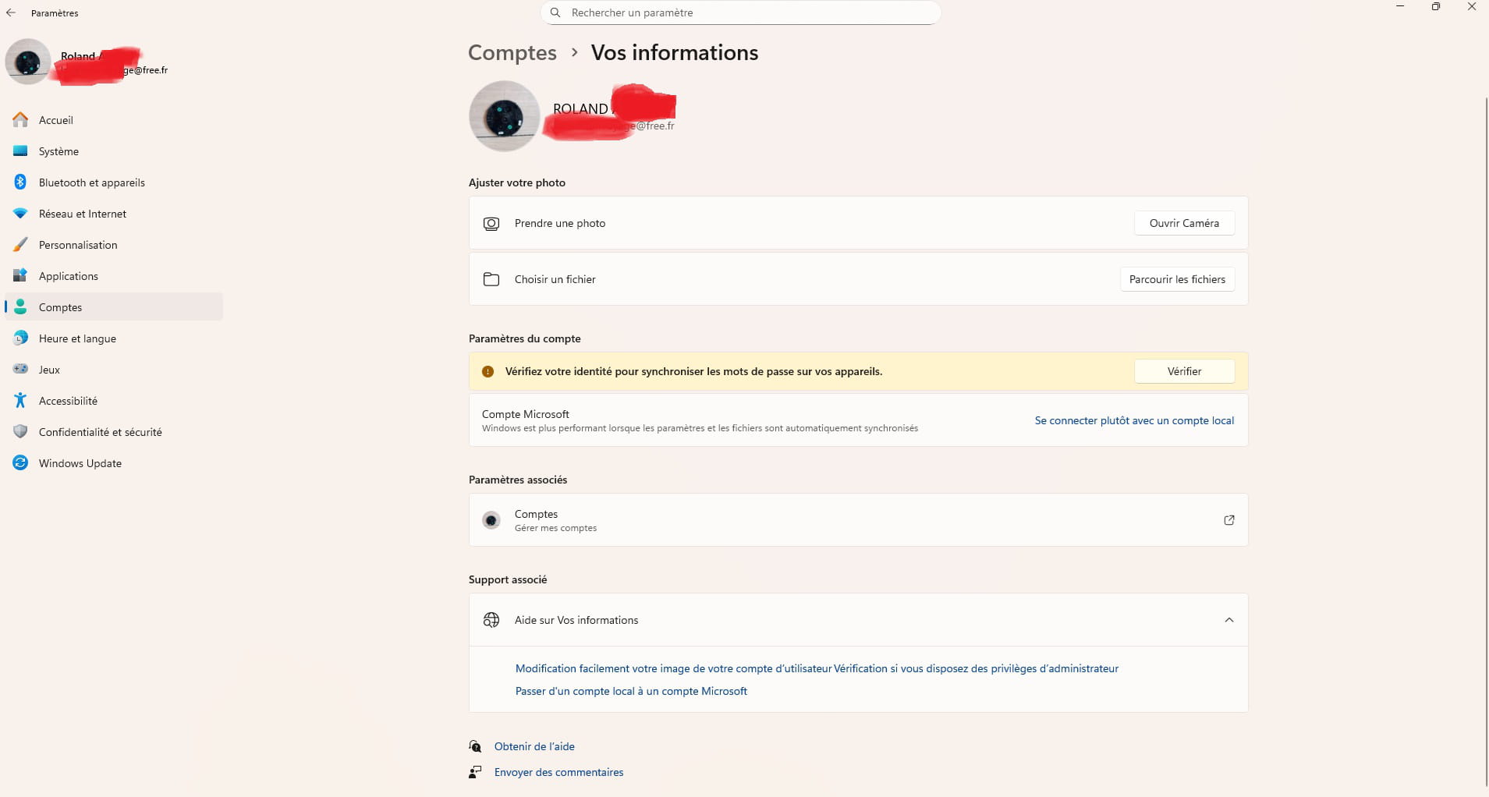Go to Système in the sidebar
This screenshot has width=1489, height=797.
pyautogui.click(x=58, y=151)
